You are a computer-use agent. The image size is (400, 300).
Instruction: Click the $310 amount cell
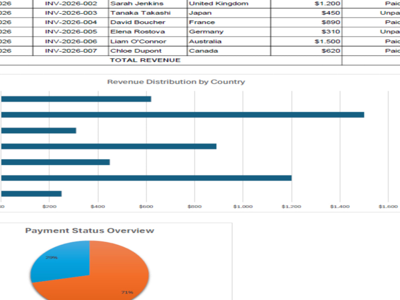[306, 32]
